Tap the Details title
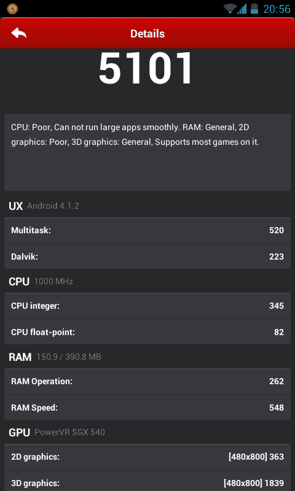 click(147, 34)
